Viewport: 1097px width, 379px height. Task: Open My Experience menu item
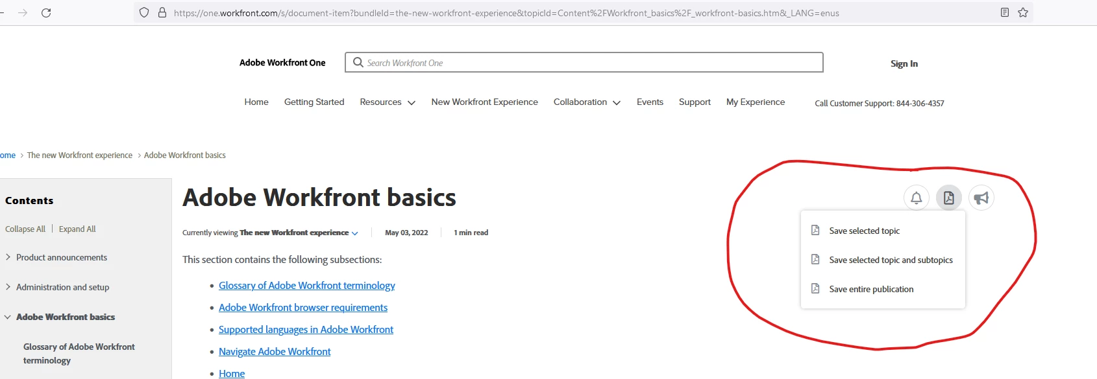(756, 102)
